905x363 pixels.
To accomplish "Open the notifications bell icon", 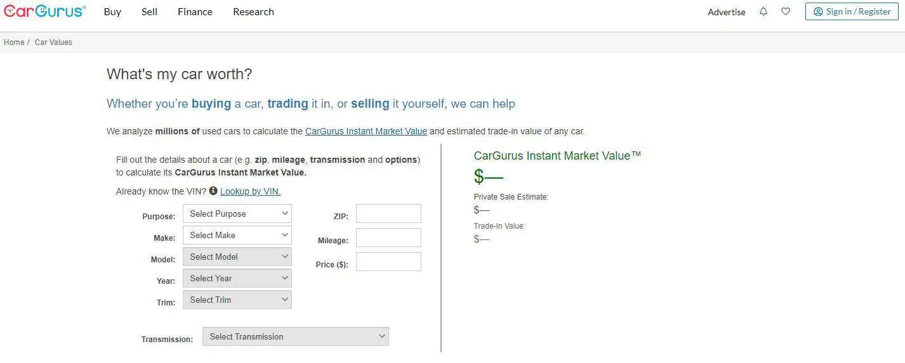I will tap(763, 11).
